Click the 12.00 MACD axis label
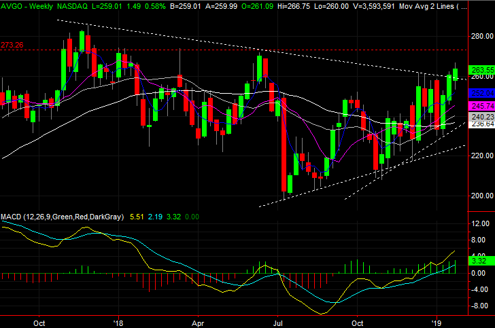Viewport: 495px width, 328px height. coord(480,223)
